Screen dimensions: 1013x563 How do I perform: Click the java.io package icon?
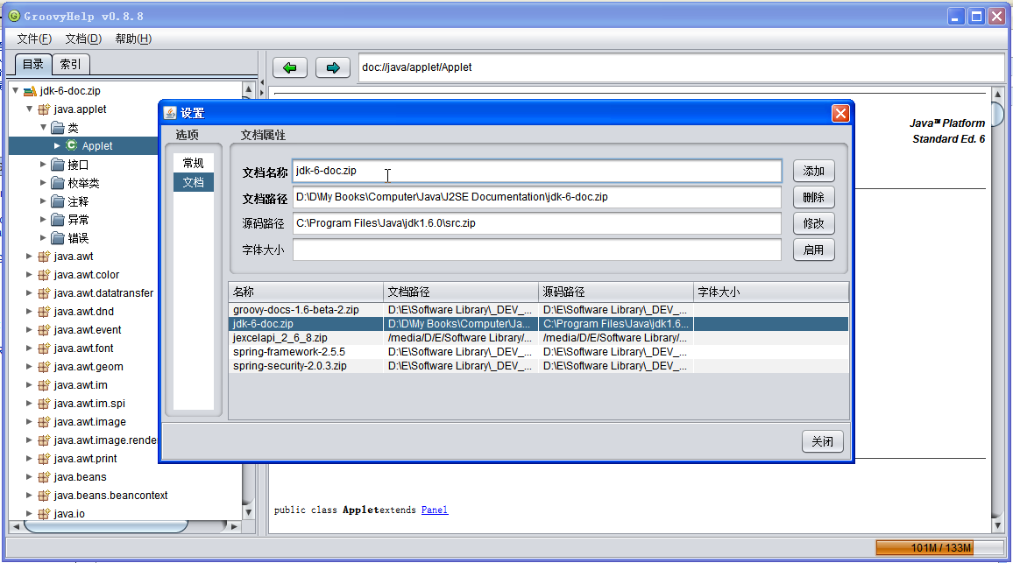pos(44,514)
